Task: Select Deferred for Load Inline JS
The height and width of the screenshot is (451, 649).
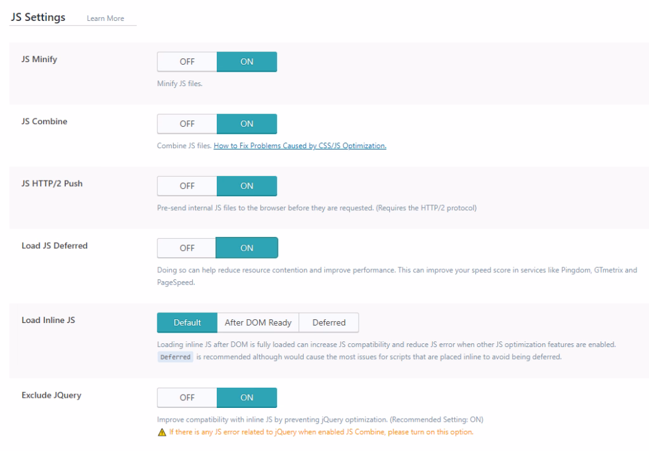Action: 329,322
